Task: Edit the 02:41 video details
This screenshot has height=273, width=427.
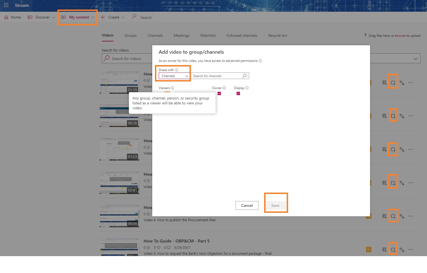Action: click(x=402, y=183)
